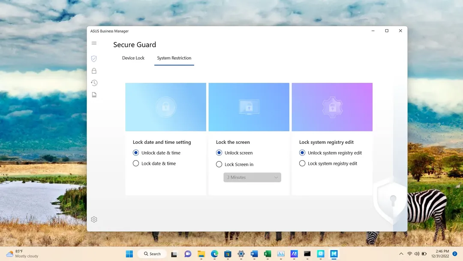The width and height of the screenshot is (463, 261).
Task: Click the taskbar Search box
Action: pos(152,254)
